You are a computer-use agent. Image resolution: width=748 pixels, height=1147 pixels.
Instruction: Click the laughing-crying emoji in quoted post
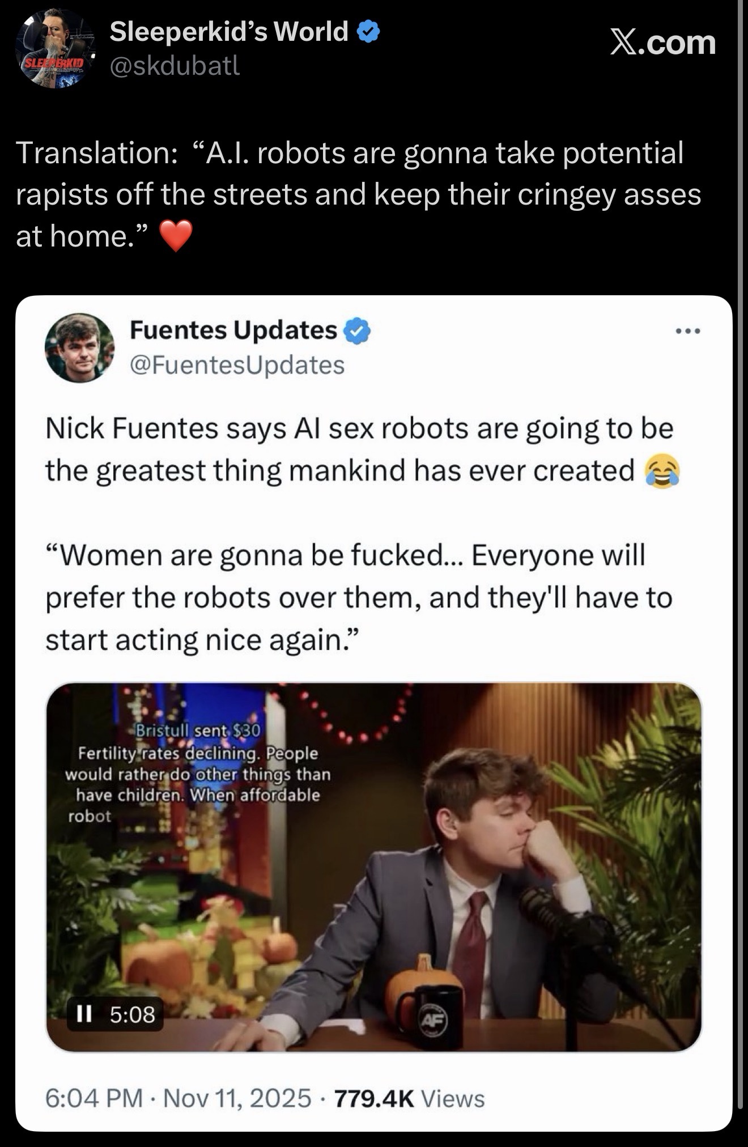tap(661, 472)
